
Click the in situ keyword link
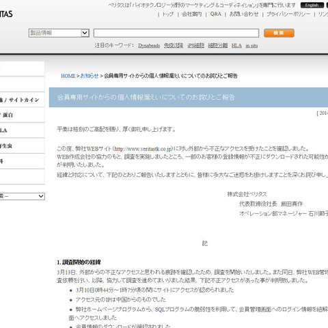coord(251,46)
